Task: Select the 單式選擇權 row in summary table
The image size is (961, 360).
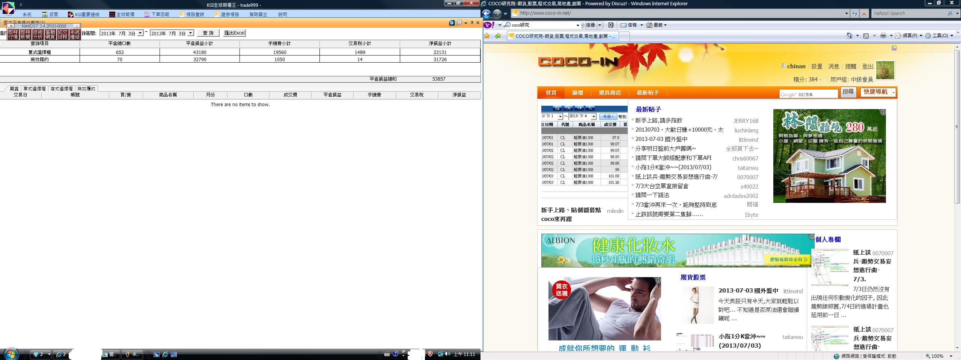Action: click(x=240, y=52)
